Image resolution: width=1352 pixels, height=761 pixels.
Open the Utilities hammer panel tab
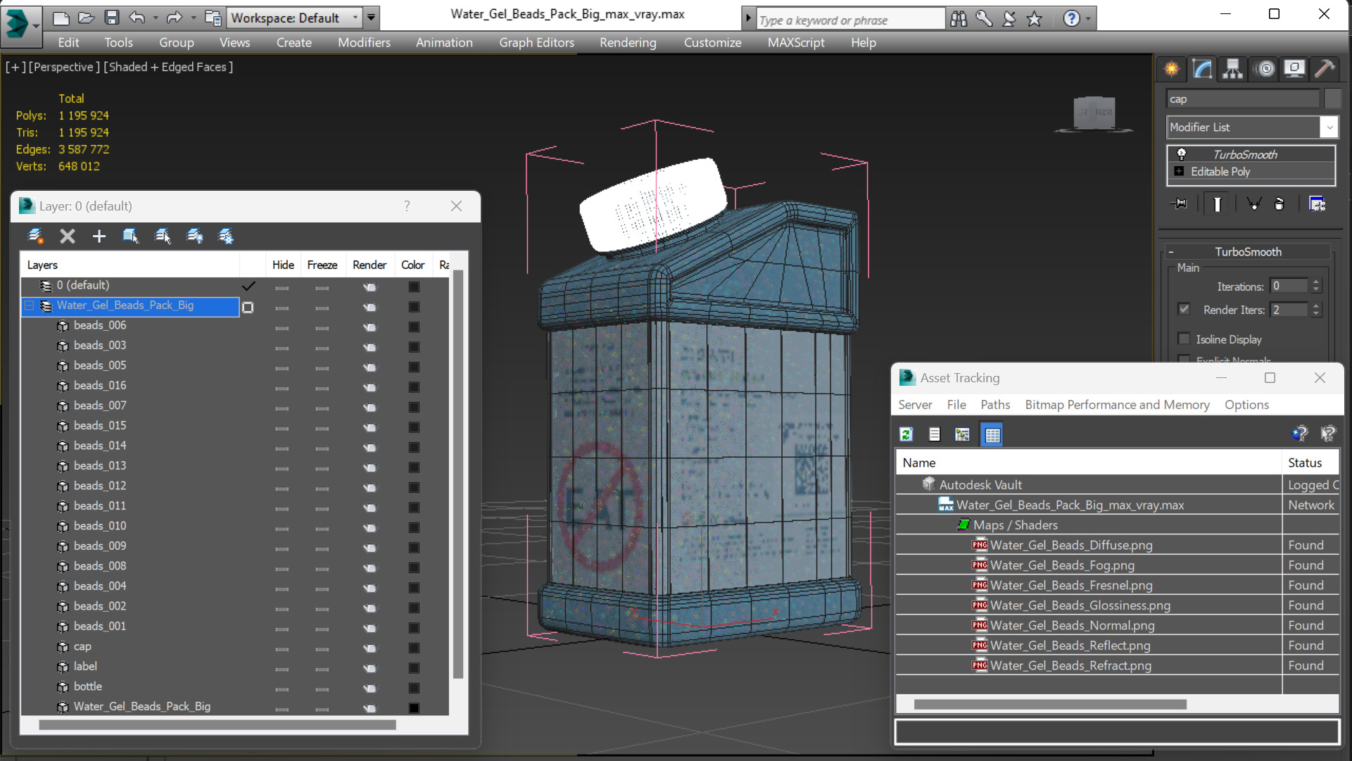click(x=1325, y=68)
